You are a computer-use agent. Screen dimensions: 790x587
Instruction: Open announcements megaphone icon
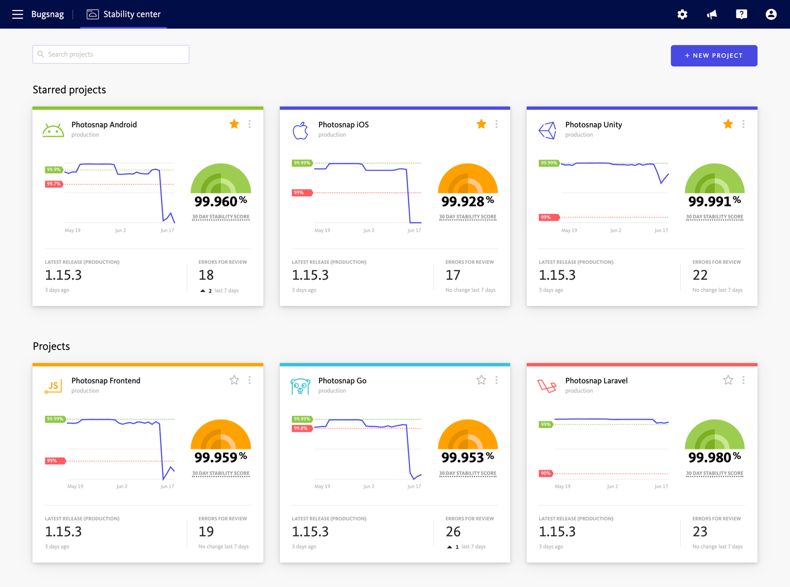click(712, 14)
